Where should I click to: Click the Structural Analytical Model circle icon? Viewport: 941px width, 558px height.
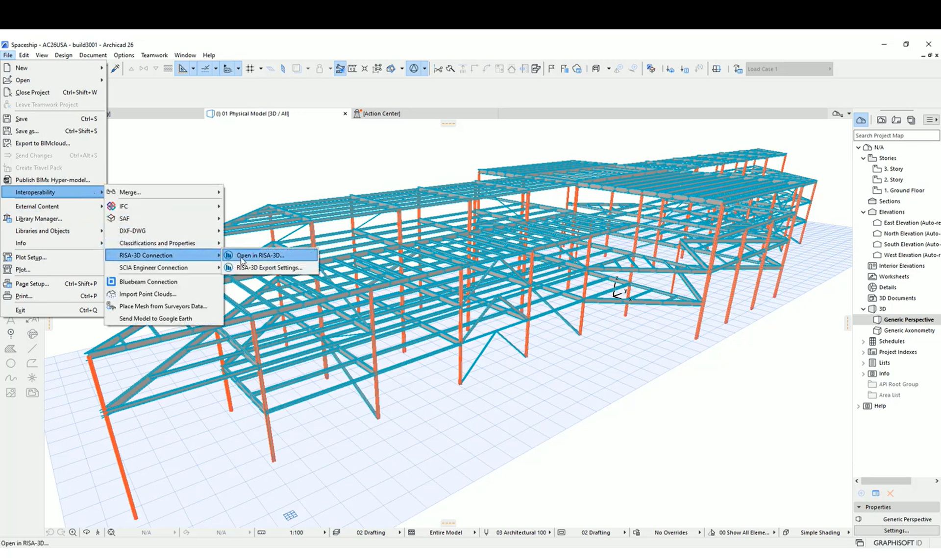414,69
